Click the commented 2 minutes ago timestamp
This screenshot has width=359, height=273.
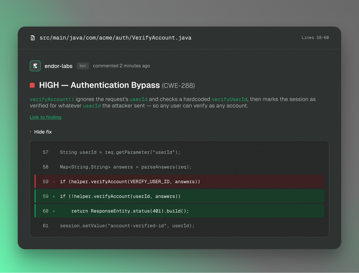(121, 66)
